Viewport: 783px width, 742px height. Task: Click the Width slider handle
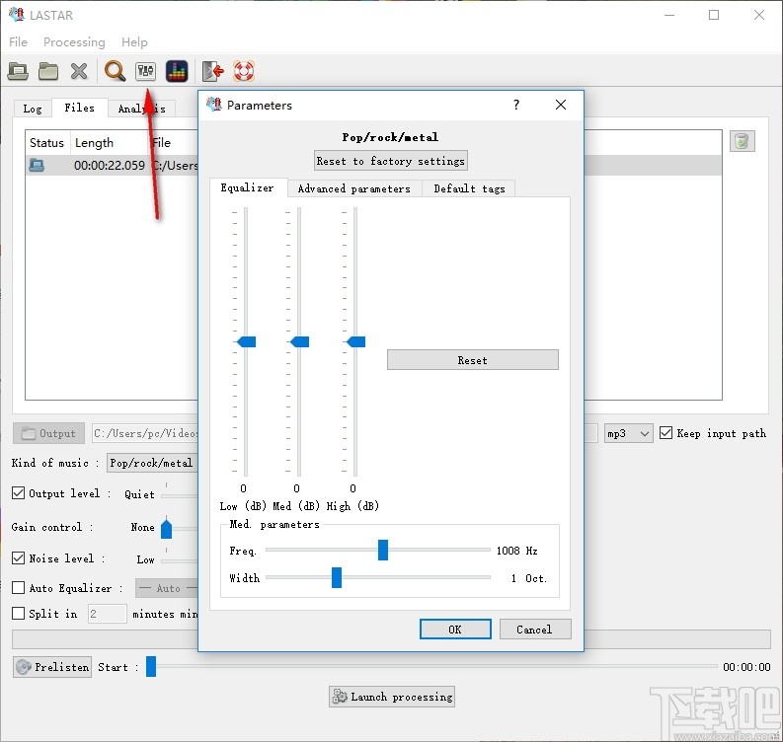pos(337,577)
